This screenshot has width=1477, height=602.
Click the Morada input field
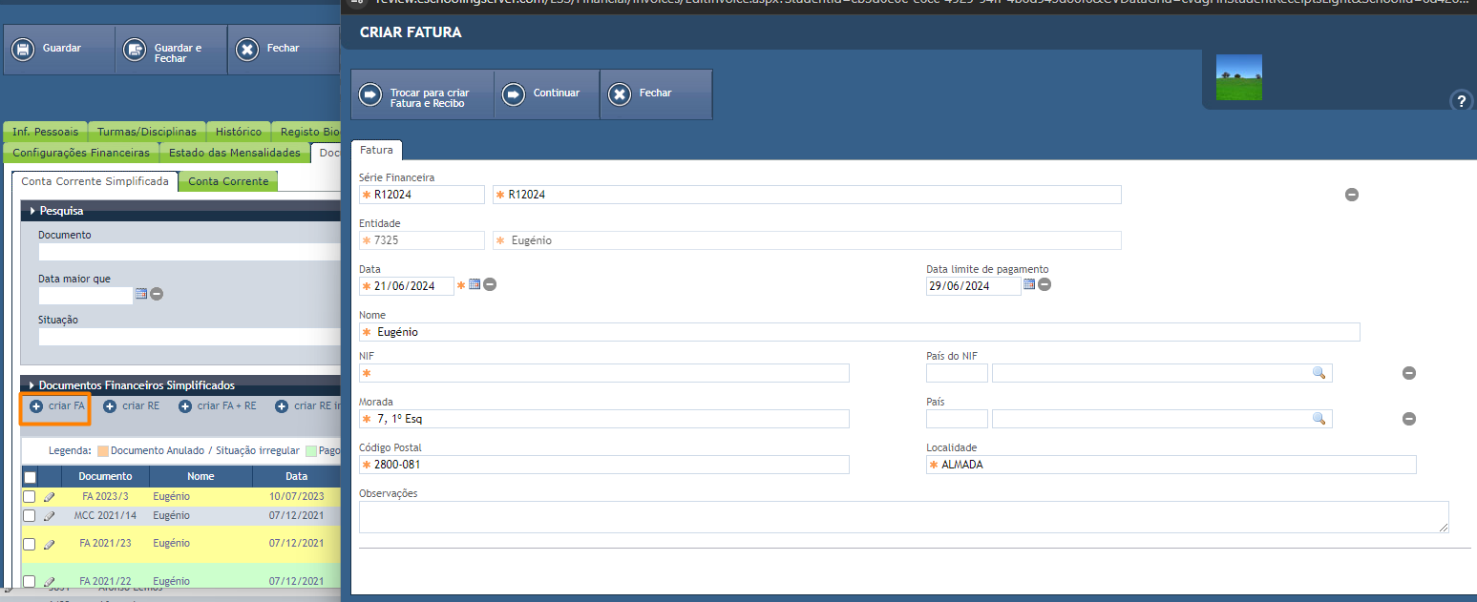tap(604, 419)
